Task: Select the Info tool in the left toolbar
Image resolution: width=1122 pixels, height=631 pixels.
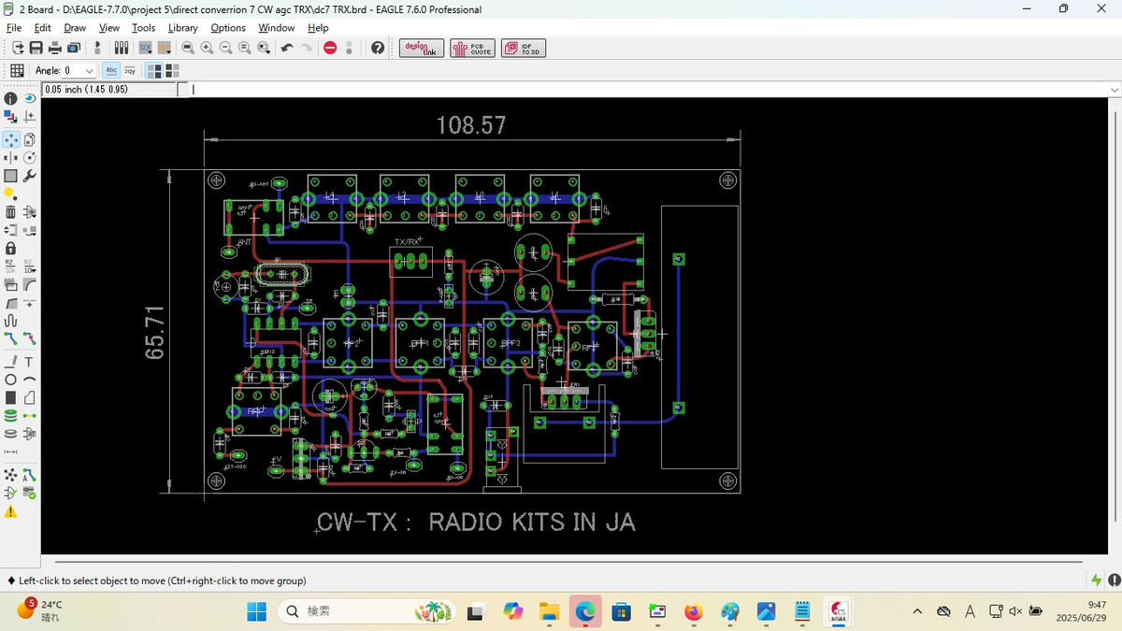Action: click(x=10, y=98)
